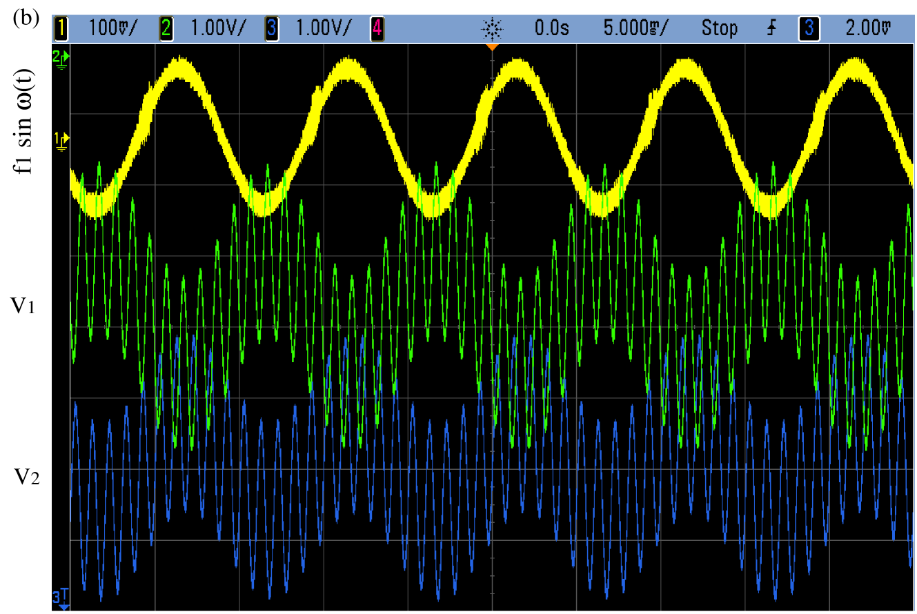Screen dimensions: 917x614
Task: Click the orange trigger time marker at top
Action: pos(491,47)
